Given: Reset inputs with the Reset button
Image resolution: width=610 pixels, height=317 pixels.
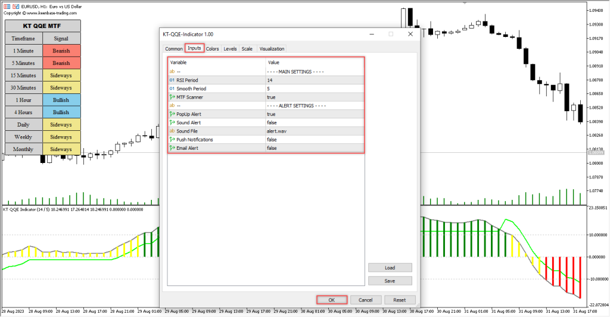Looking at the screenshot, I should coord(400,300).
